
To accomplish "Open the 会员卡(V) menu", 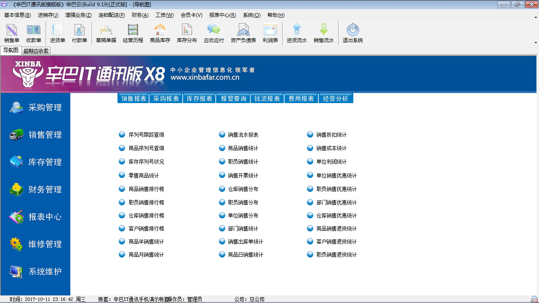I will (192, 15).
